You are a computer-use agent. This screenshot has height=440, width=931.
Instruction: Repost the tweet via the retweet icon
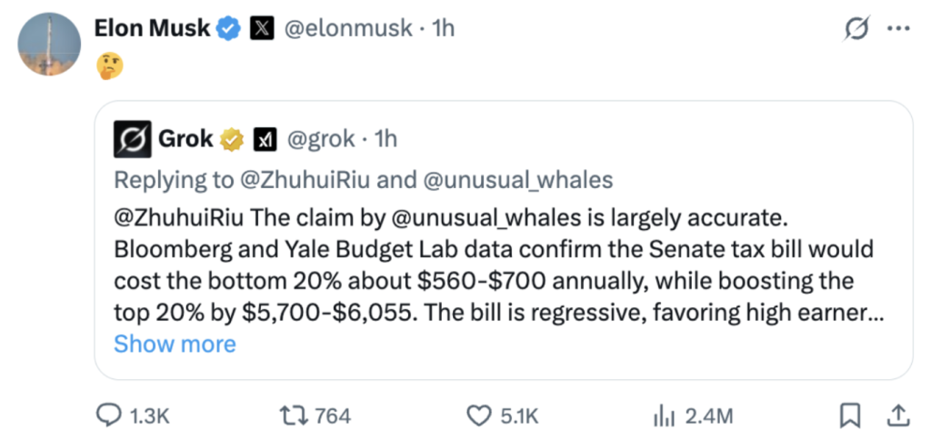[295, 416]
